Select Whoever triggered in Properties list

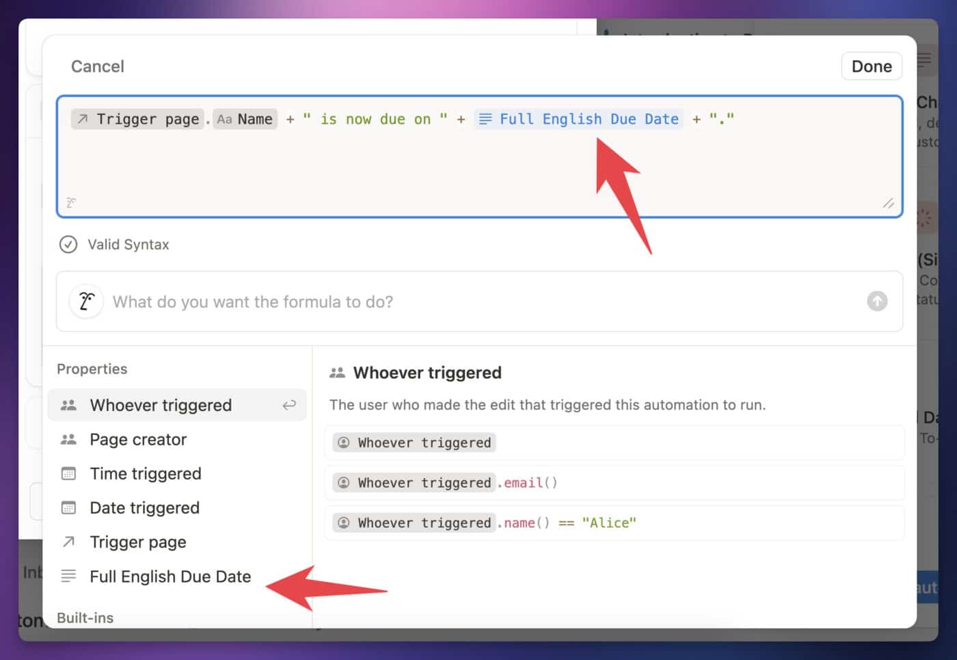[x=177, y=405]
